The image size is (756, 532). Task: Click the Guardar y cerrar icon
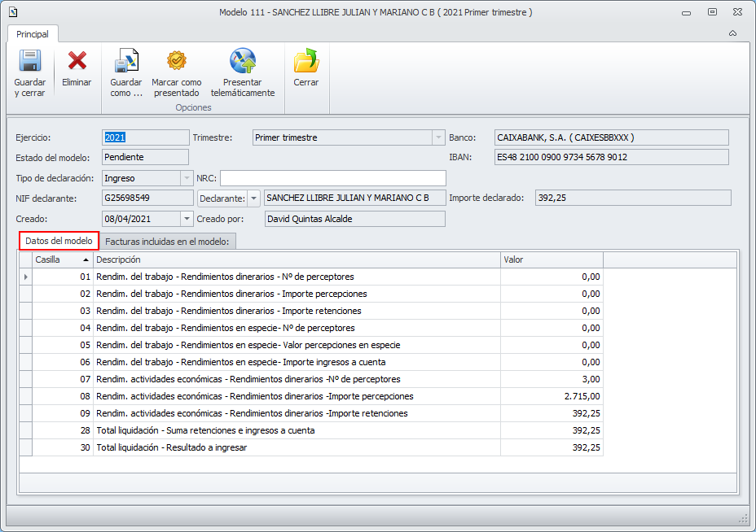coord(30,63)
